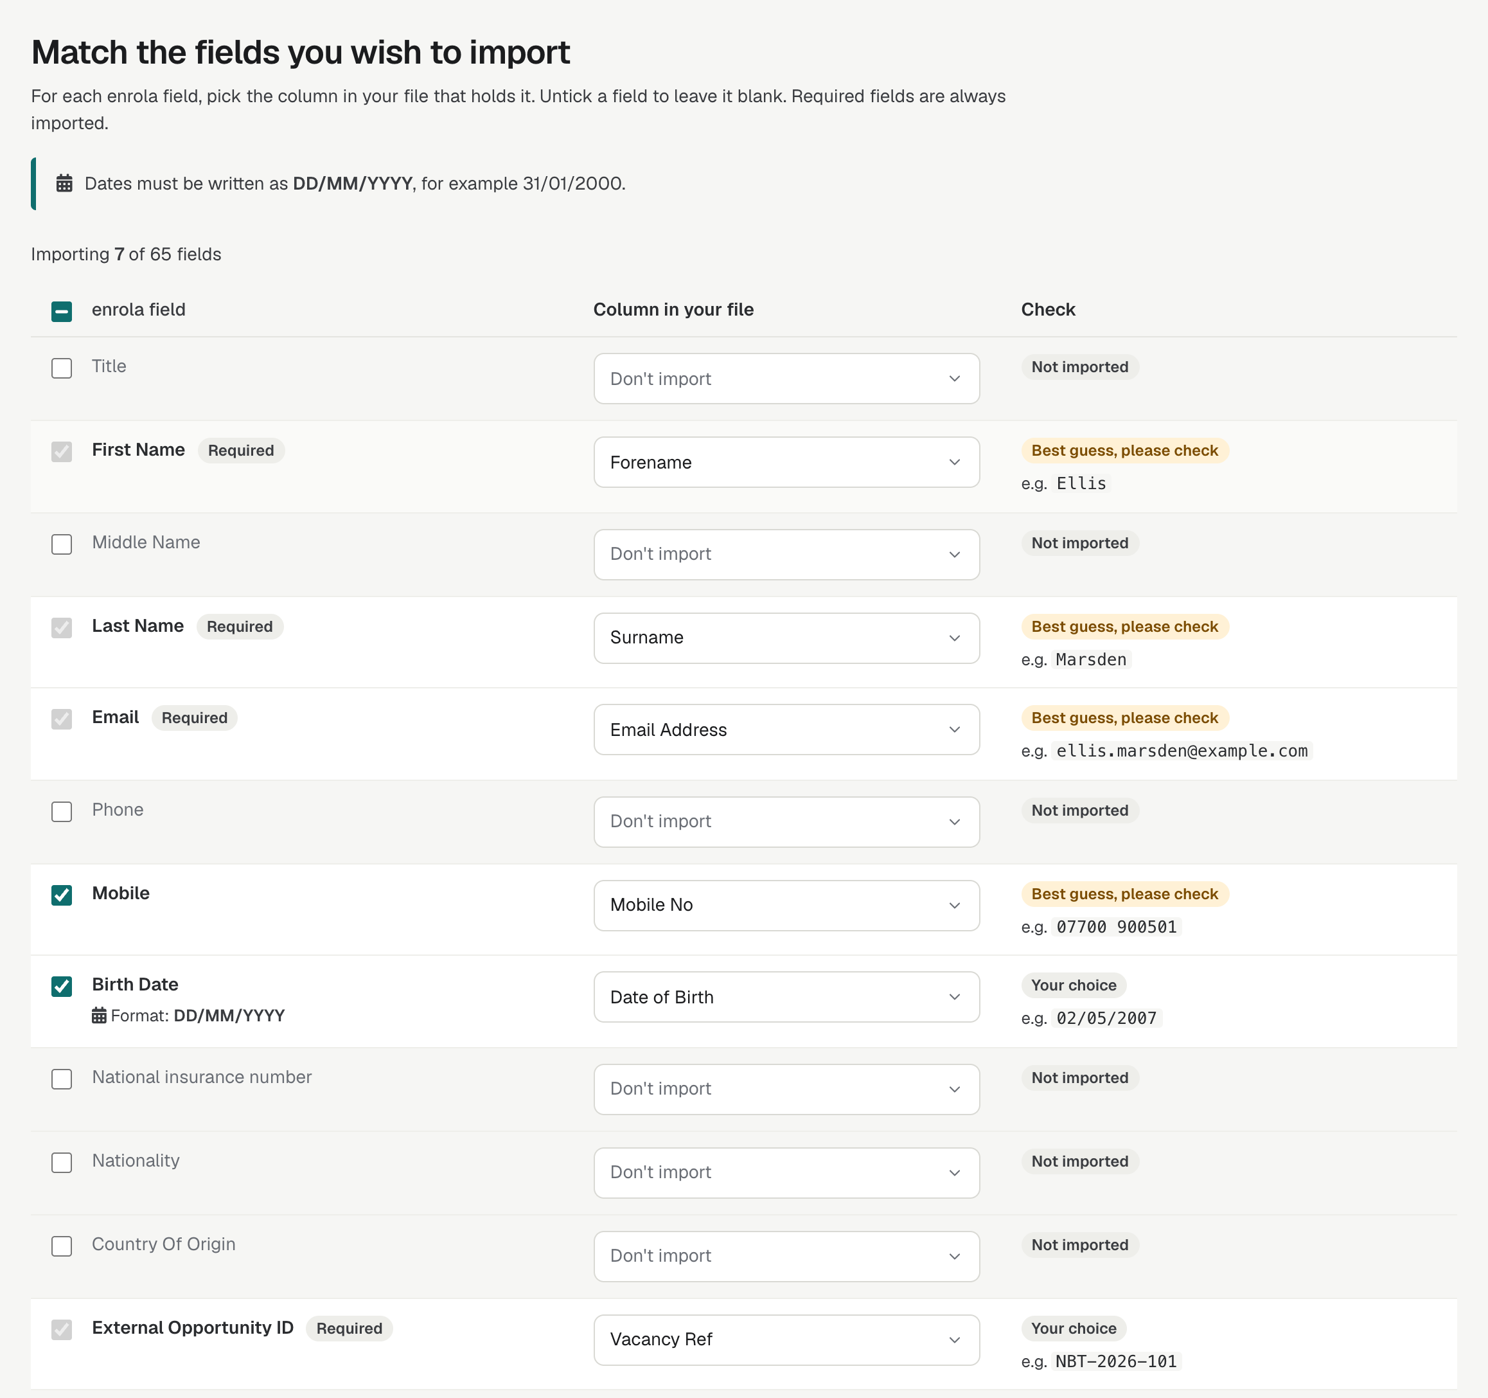Open the Country Of Origin column dropdown

pyautogui.click(x=786, y=1257)
